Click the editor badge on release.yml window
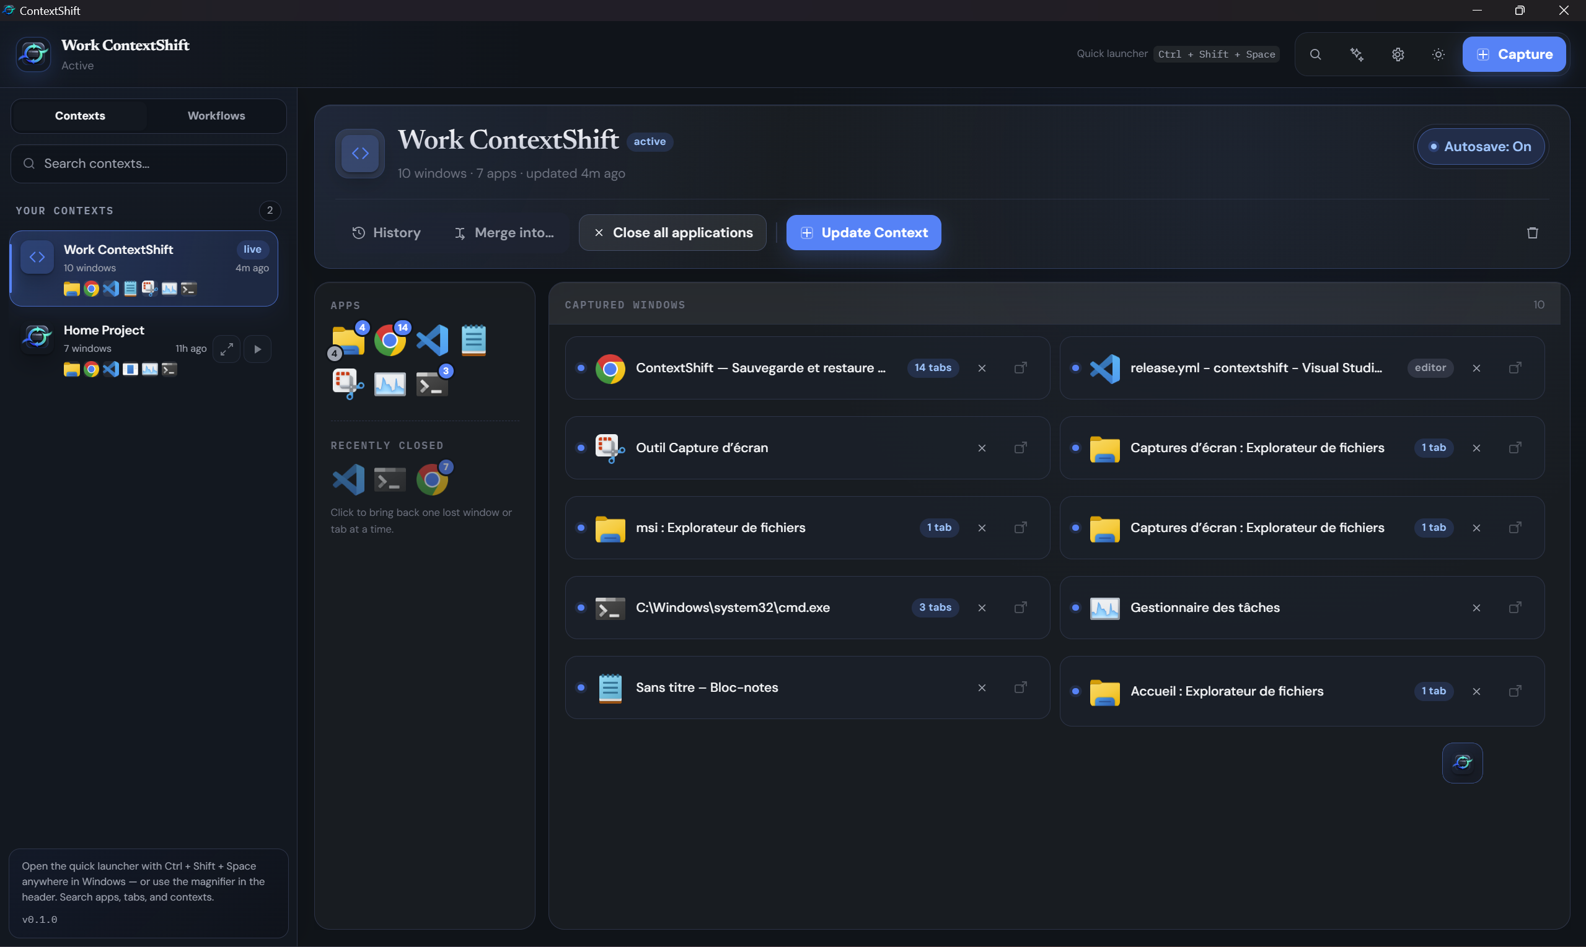This screenshot has height=947, width=1586. pos(1430,367)
